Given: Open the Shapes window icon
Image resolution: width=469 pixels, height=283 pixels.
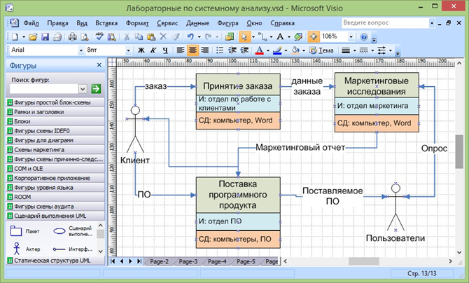Looking at the screenshot, I should pyautogui.click(x=230, y=37).
